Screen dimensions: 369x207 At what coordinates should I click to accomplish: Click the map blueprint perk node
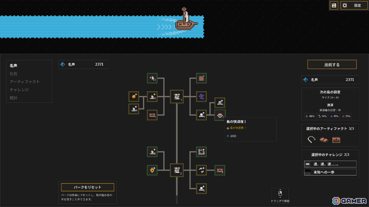coord(201,152)
